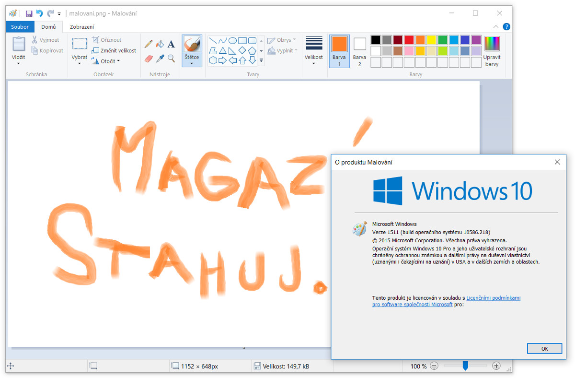The height and width of the screenshot is (378, 575).
Task: Pick the red color swatch
Action: click(x=409, y=40)
